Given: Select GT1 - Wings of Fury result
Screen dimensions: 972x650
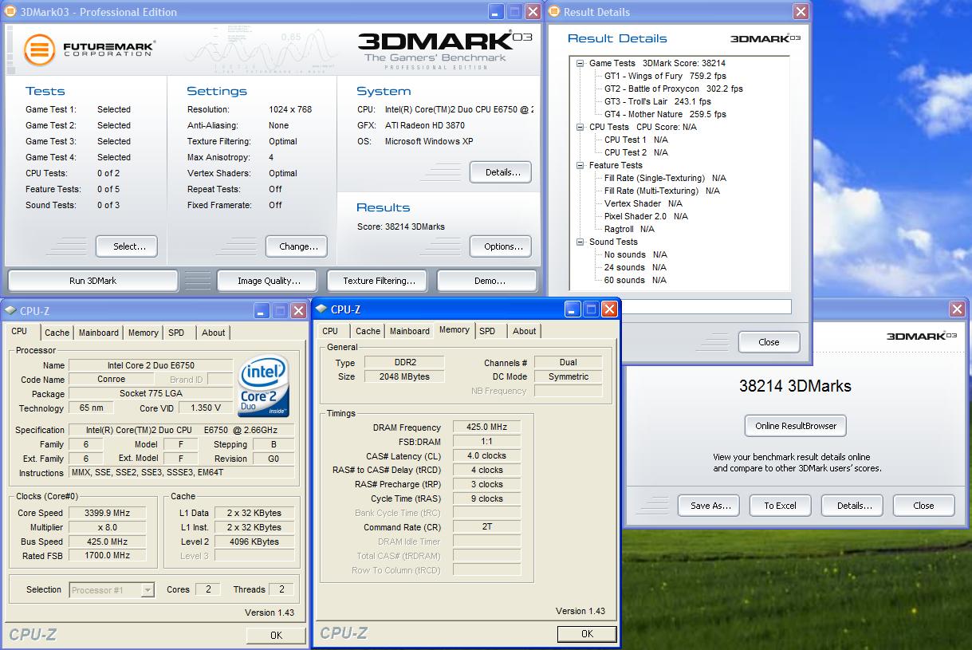Looking at the screenshot, I should [x=665, y=76].
